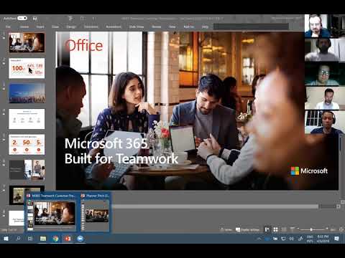Open the Windows Start menu

pyautogui.click(x=6, y=239)
